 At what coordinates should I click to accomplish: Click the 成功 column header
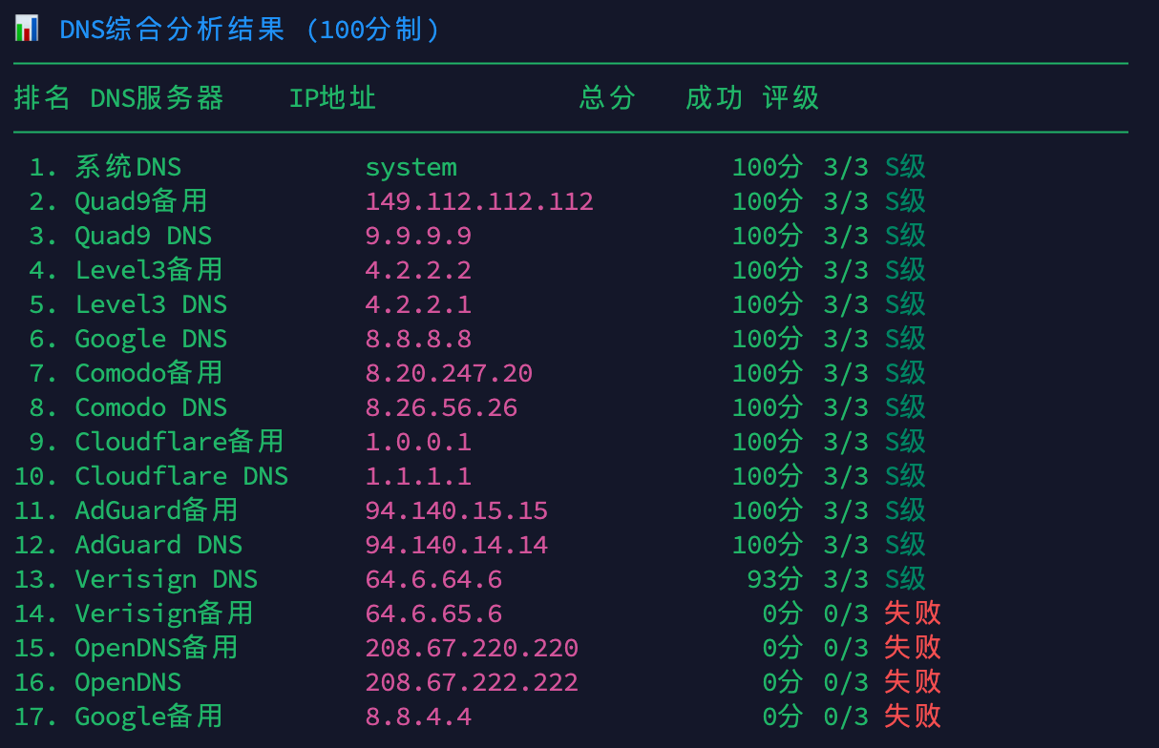coord(713,97)
